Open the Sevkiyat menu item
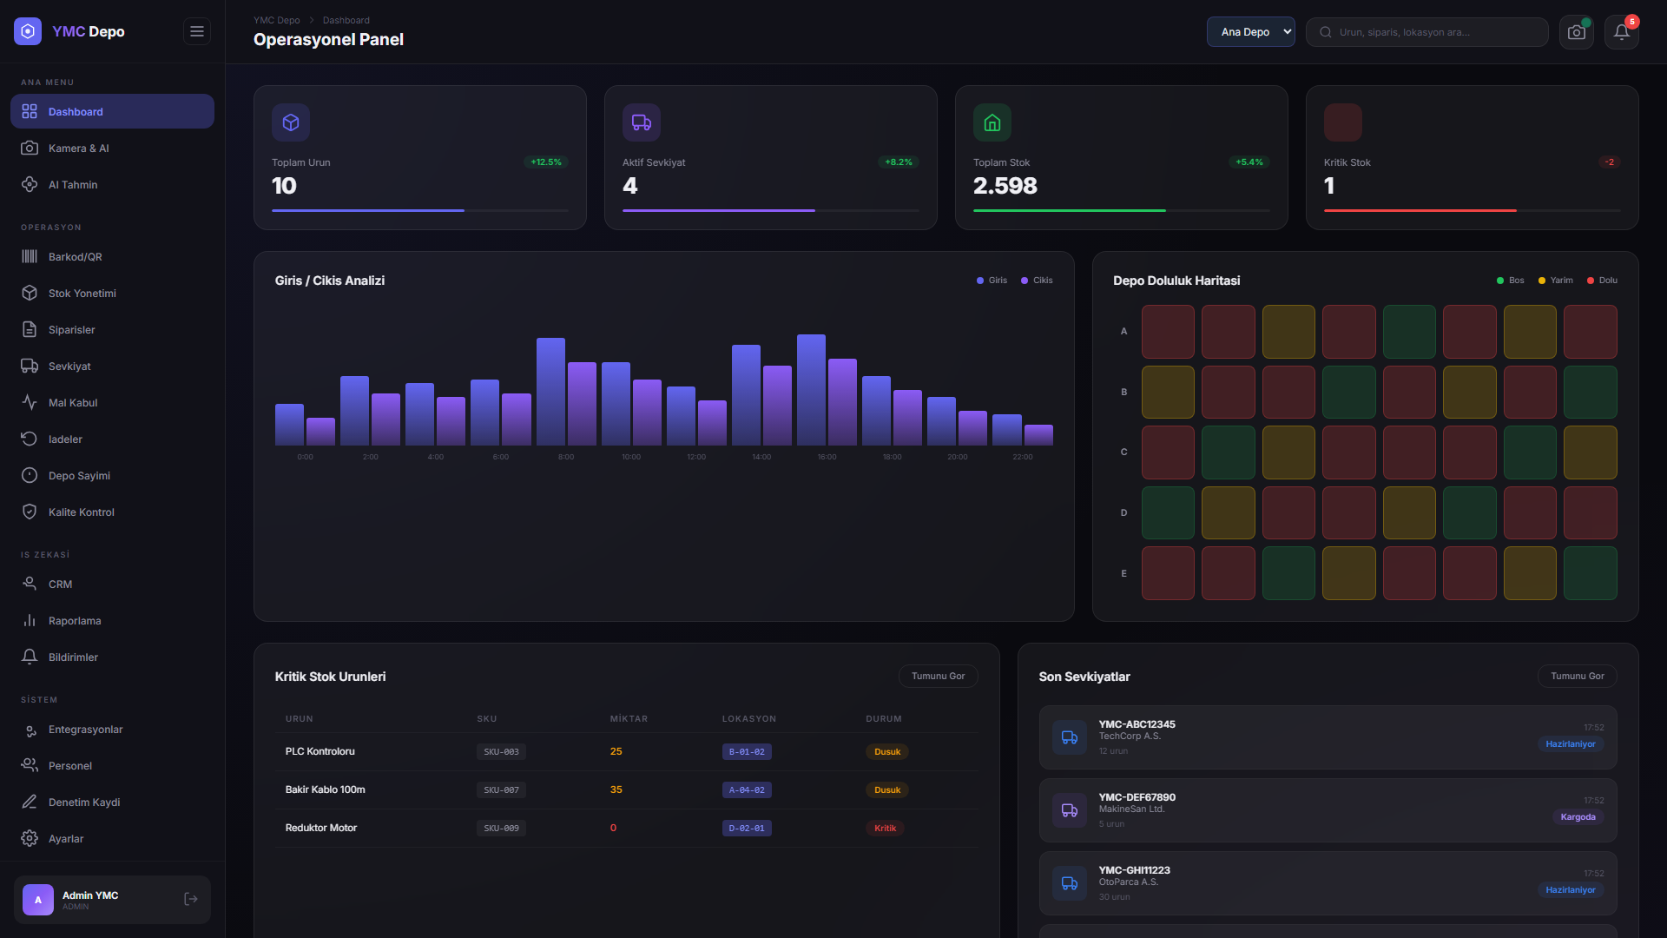The width and height of the screenshot is (1667, 938). (112, 366)
